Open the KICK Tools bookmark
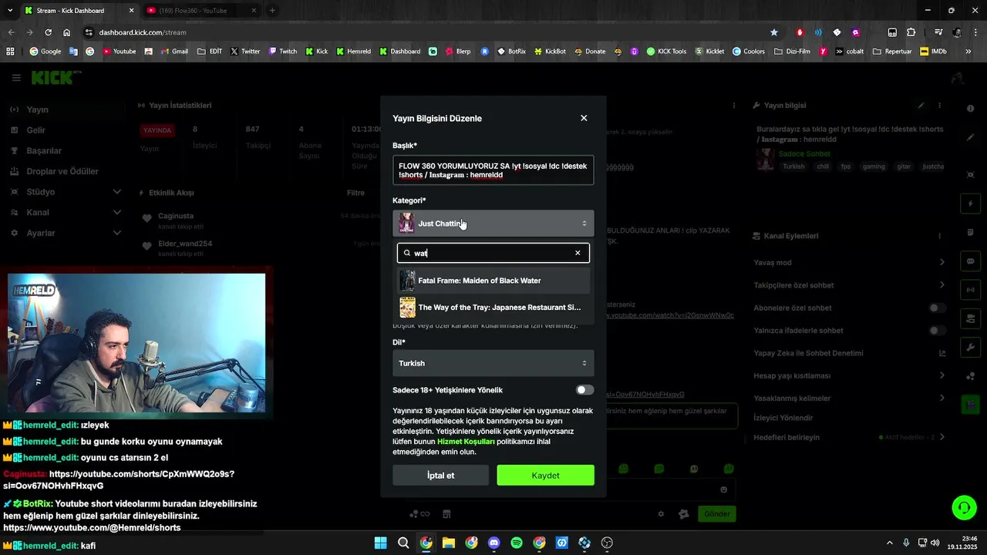Viewport: 987px width, 555px height. coord(666,52)
